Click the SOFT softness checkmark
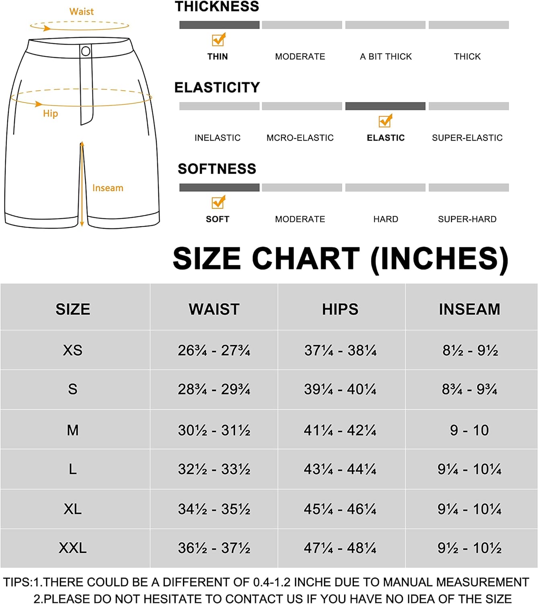Screen dimensions: 538x604 (219, 202)
